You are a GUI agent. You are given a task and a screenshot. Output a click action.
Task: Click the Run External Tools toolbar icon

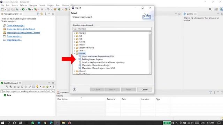tap(36, 9)
